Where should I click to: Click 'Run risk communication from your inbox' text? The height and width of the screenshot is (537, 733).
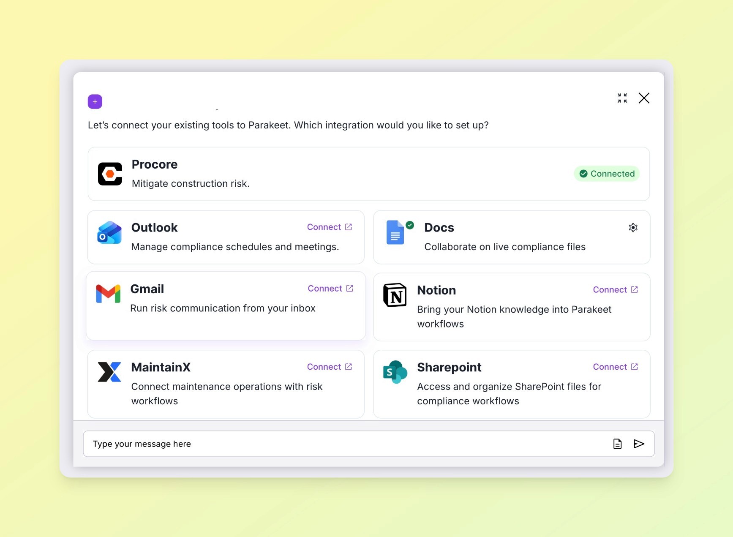[x=223, y=308]
